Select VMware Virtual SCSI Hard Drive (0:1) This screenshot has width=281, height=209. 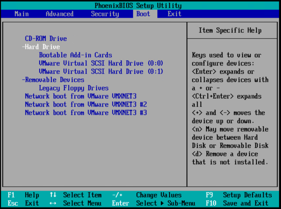click(x=101, y=72)
